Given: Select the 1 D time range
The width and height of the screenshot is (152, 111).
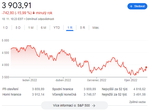Looking at the screenshot, I should (x=5, y=28).
